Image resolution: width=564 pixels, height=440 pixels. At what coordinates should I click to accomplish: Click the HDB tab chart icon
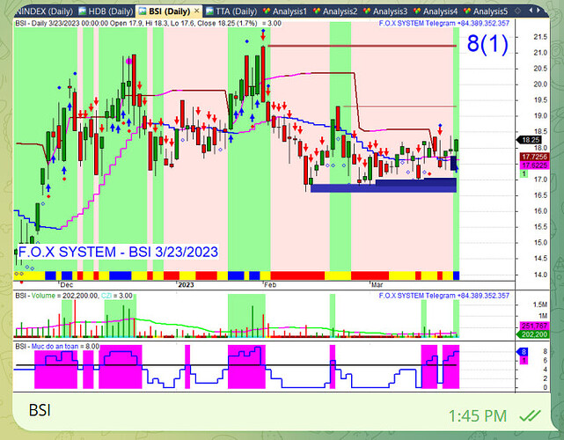[x=83, y=11]
